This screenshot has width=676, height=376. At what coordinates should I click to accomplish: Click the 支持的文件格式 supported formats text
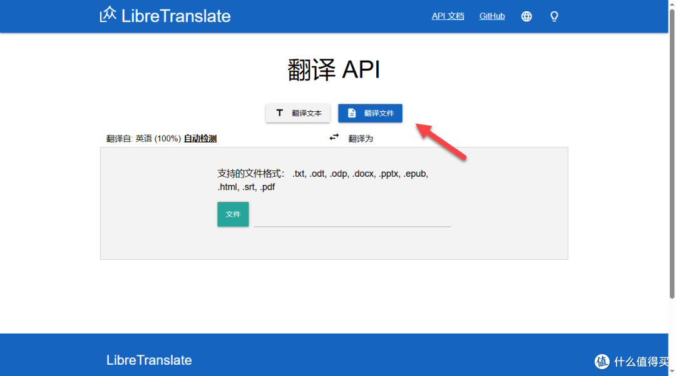point(322,181)
